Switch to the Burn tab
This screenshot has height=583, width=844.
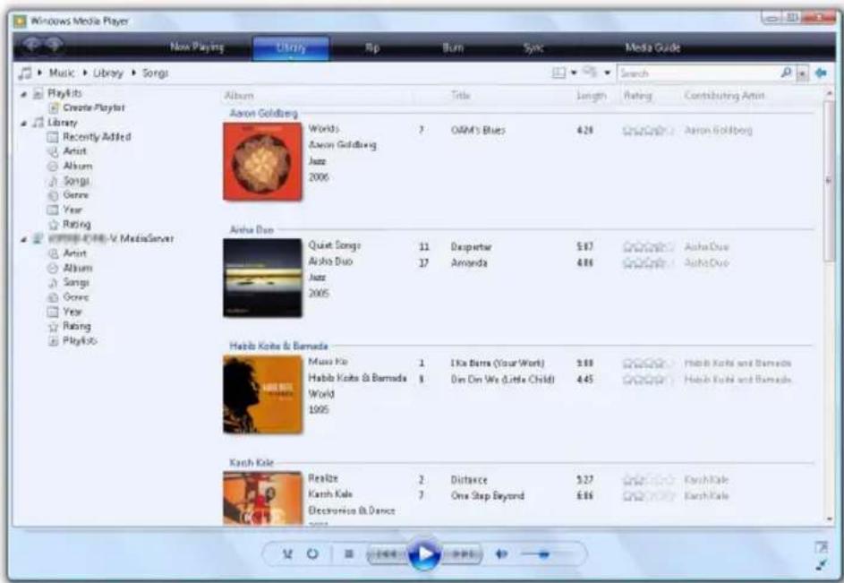(453, 47)
